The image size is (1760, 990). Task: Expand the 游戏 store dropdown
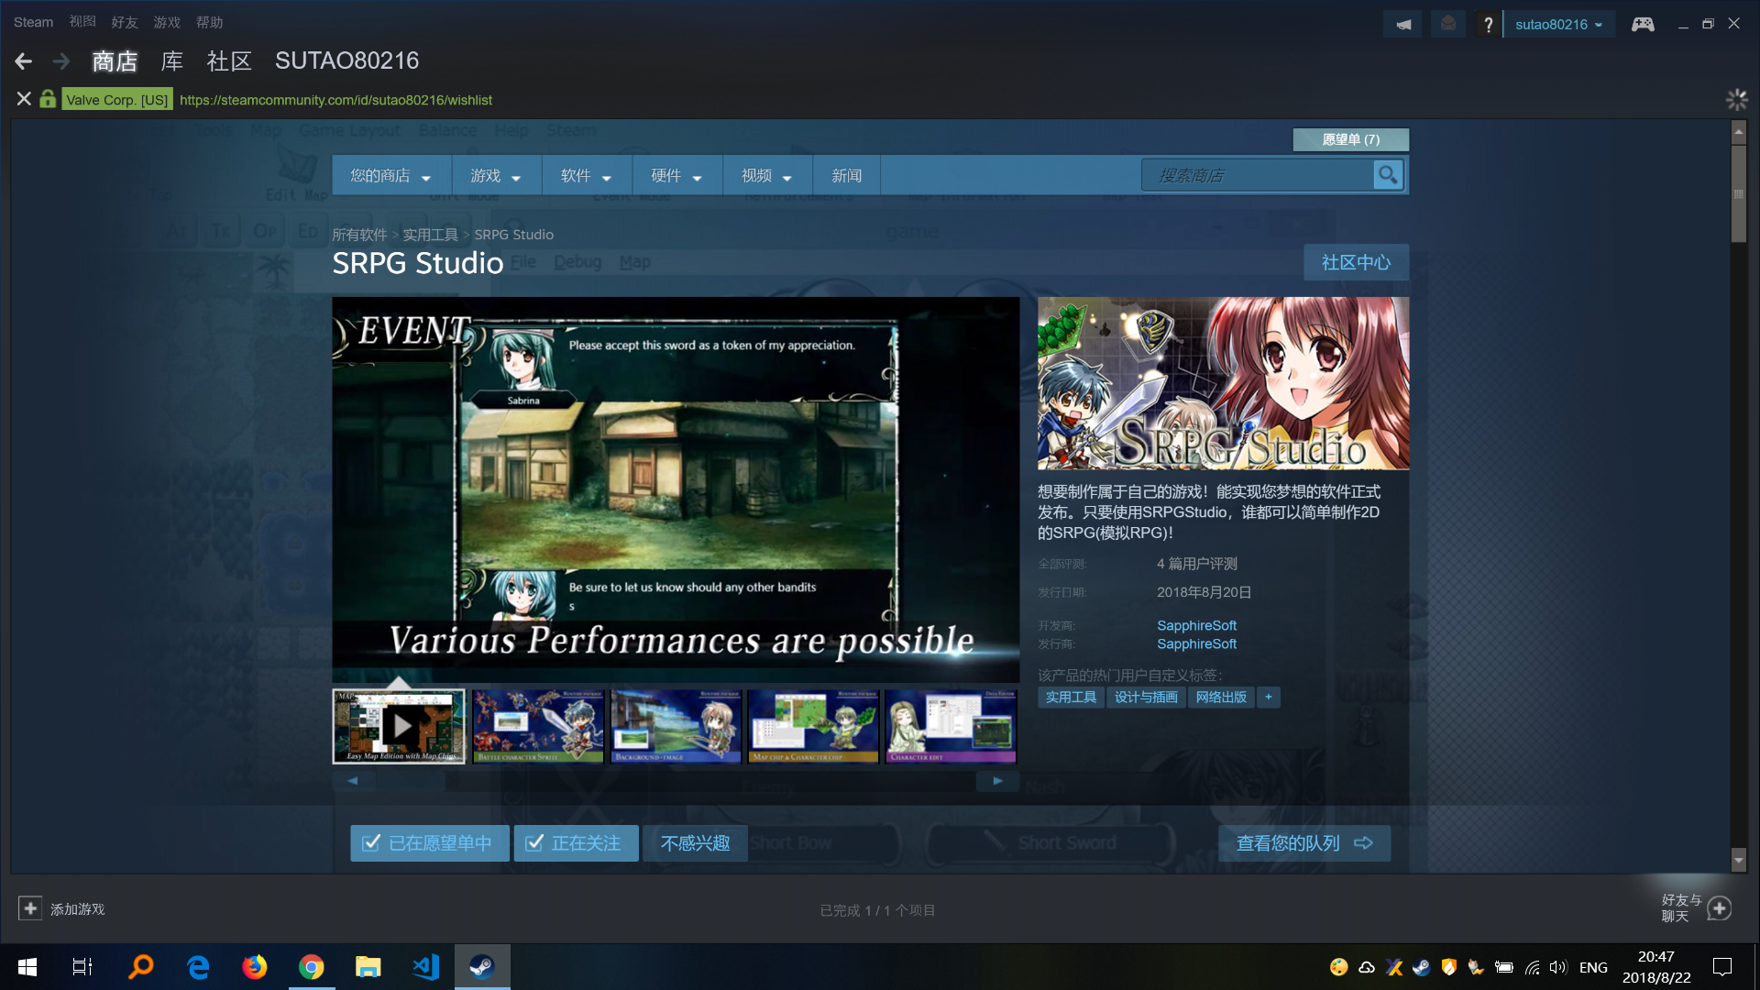click(x=496, y=175)
